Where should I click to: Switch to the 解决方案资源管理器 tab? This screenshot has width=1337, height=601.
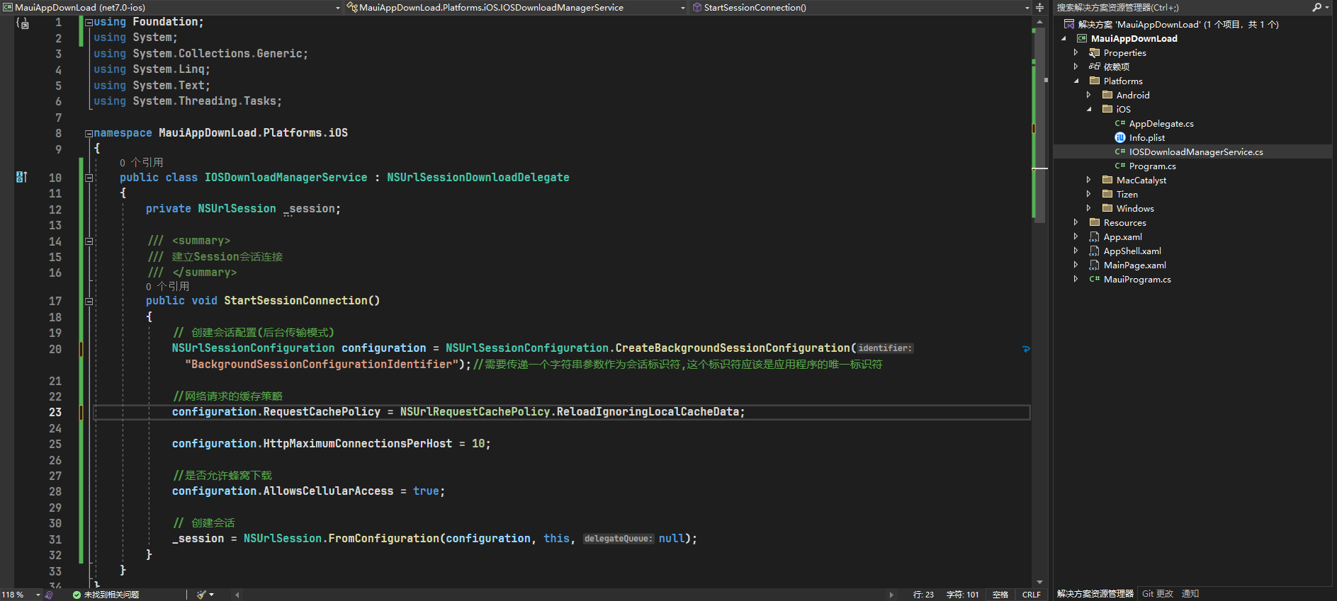(x=1095, y=594)
